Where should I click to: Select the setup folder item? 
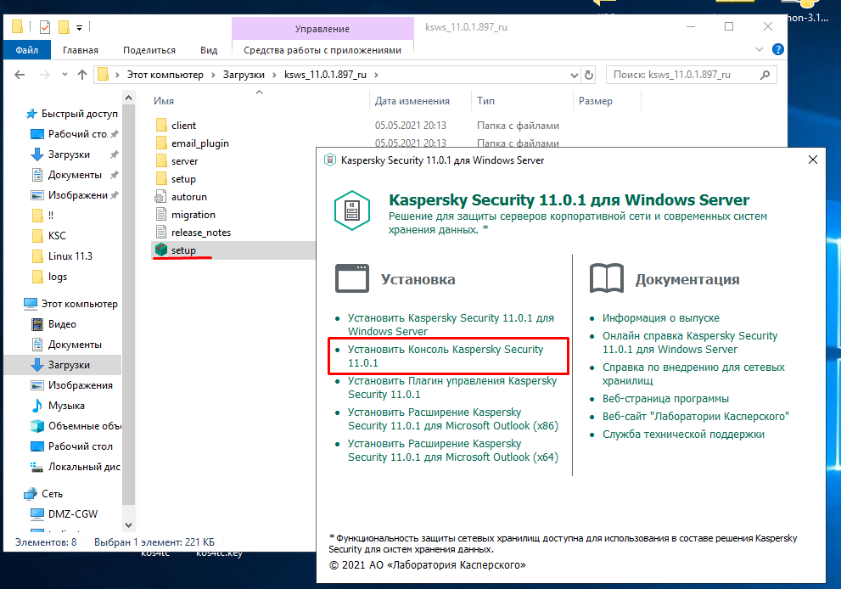coord(183,179)
